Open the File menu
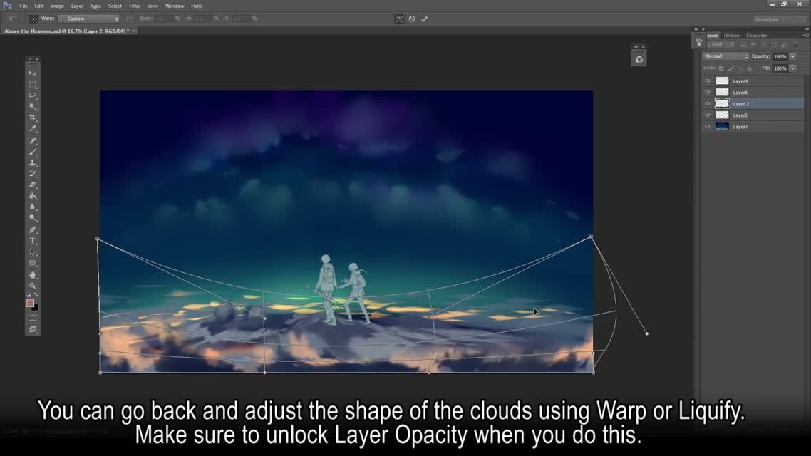This screenshot has width=811, height=456. [x=24, y=6]
